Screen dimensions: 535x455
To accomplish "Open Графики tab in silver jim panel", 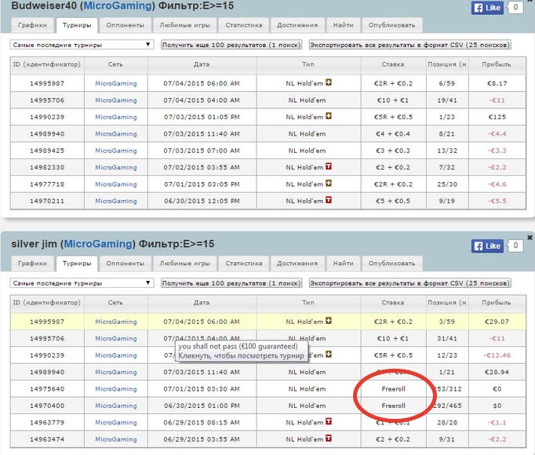I will 32,264.
